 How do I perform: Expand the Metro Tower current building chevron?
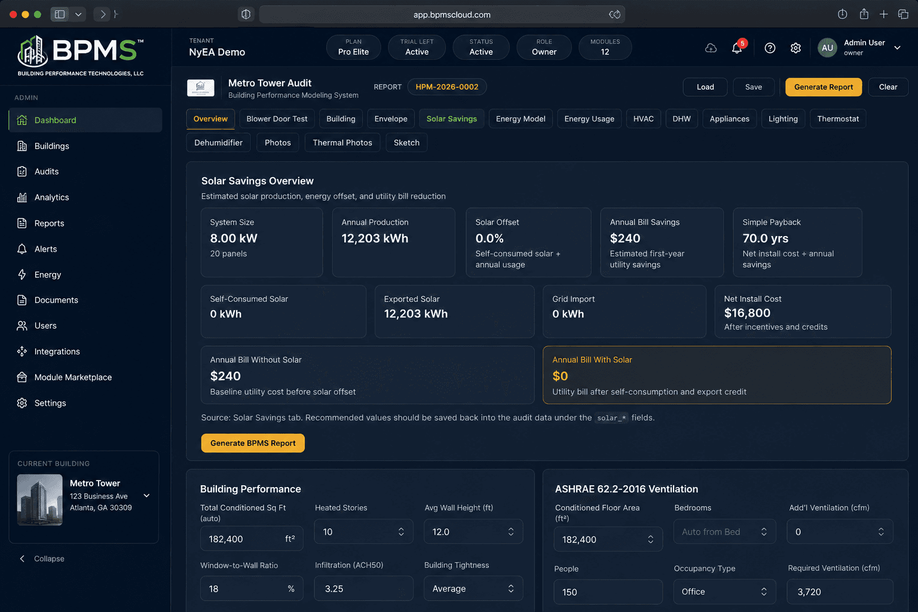pos(146,495)
